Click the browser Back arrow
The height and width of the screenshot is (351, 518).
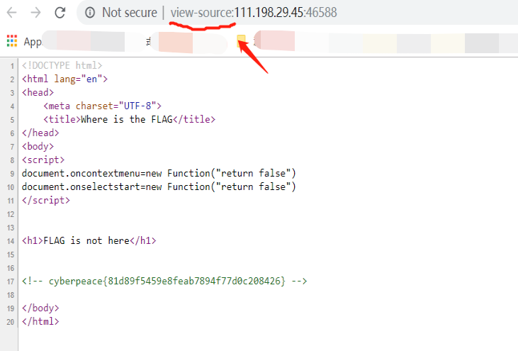click(x=12, y=13)
